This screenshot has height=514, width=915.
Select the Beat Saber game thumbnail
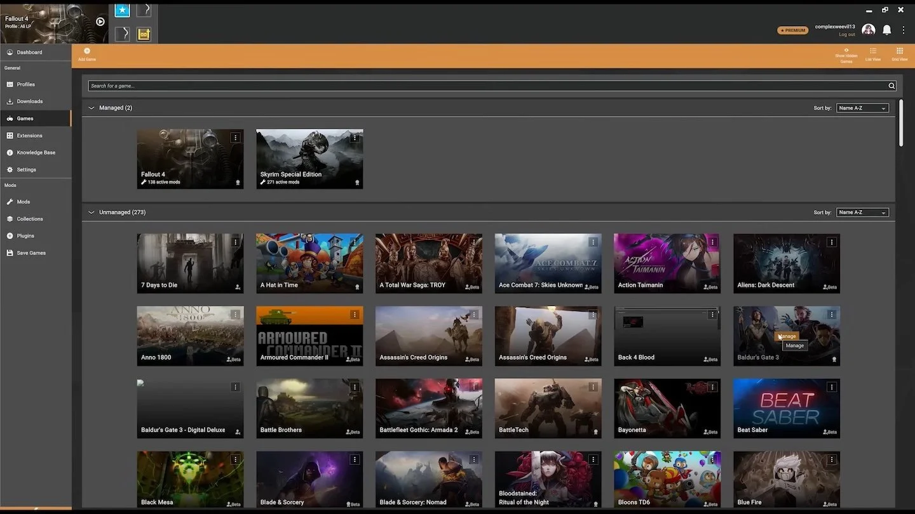click(787, 408)
